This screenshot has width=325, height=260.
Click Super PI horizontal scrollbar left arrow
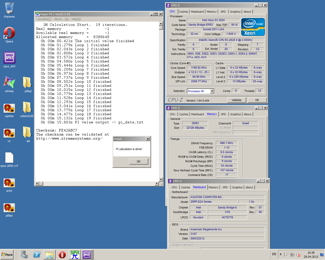(x=37, y=183)
